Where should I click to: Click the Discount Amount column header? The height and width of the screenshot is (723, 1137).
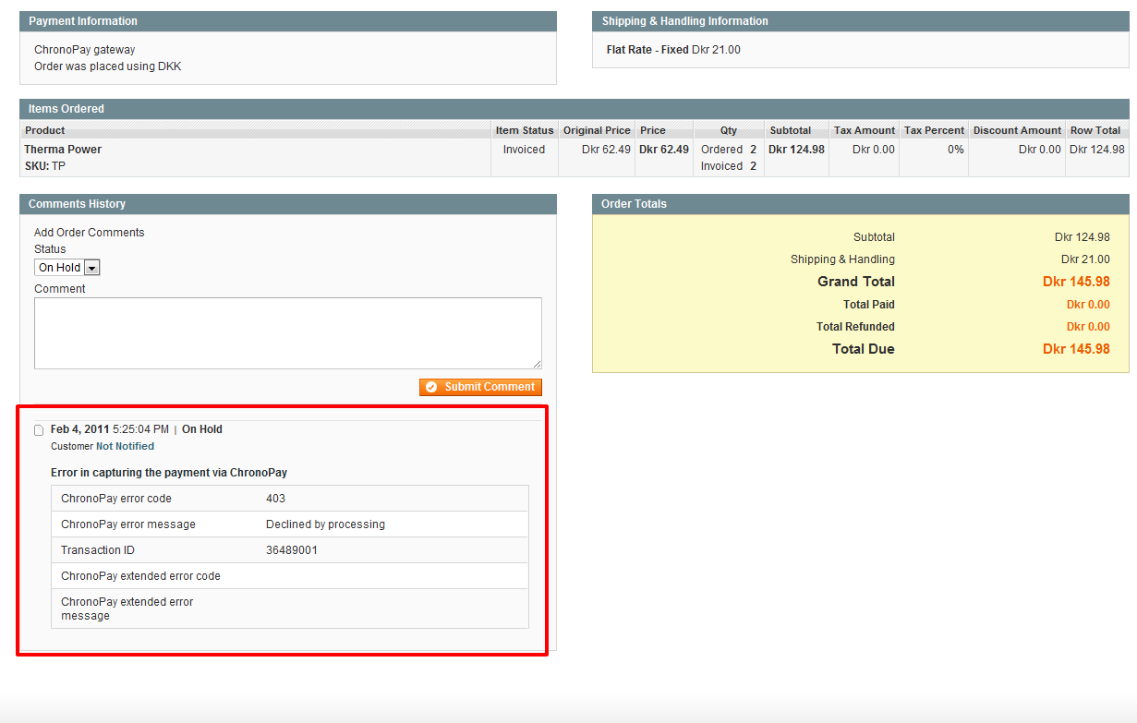click(1017, 130)
